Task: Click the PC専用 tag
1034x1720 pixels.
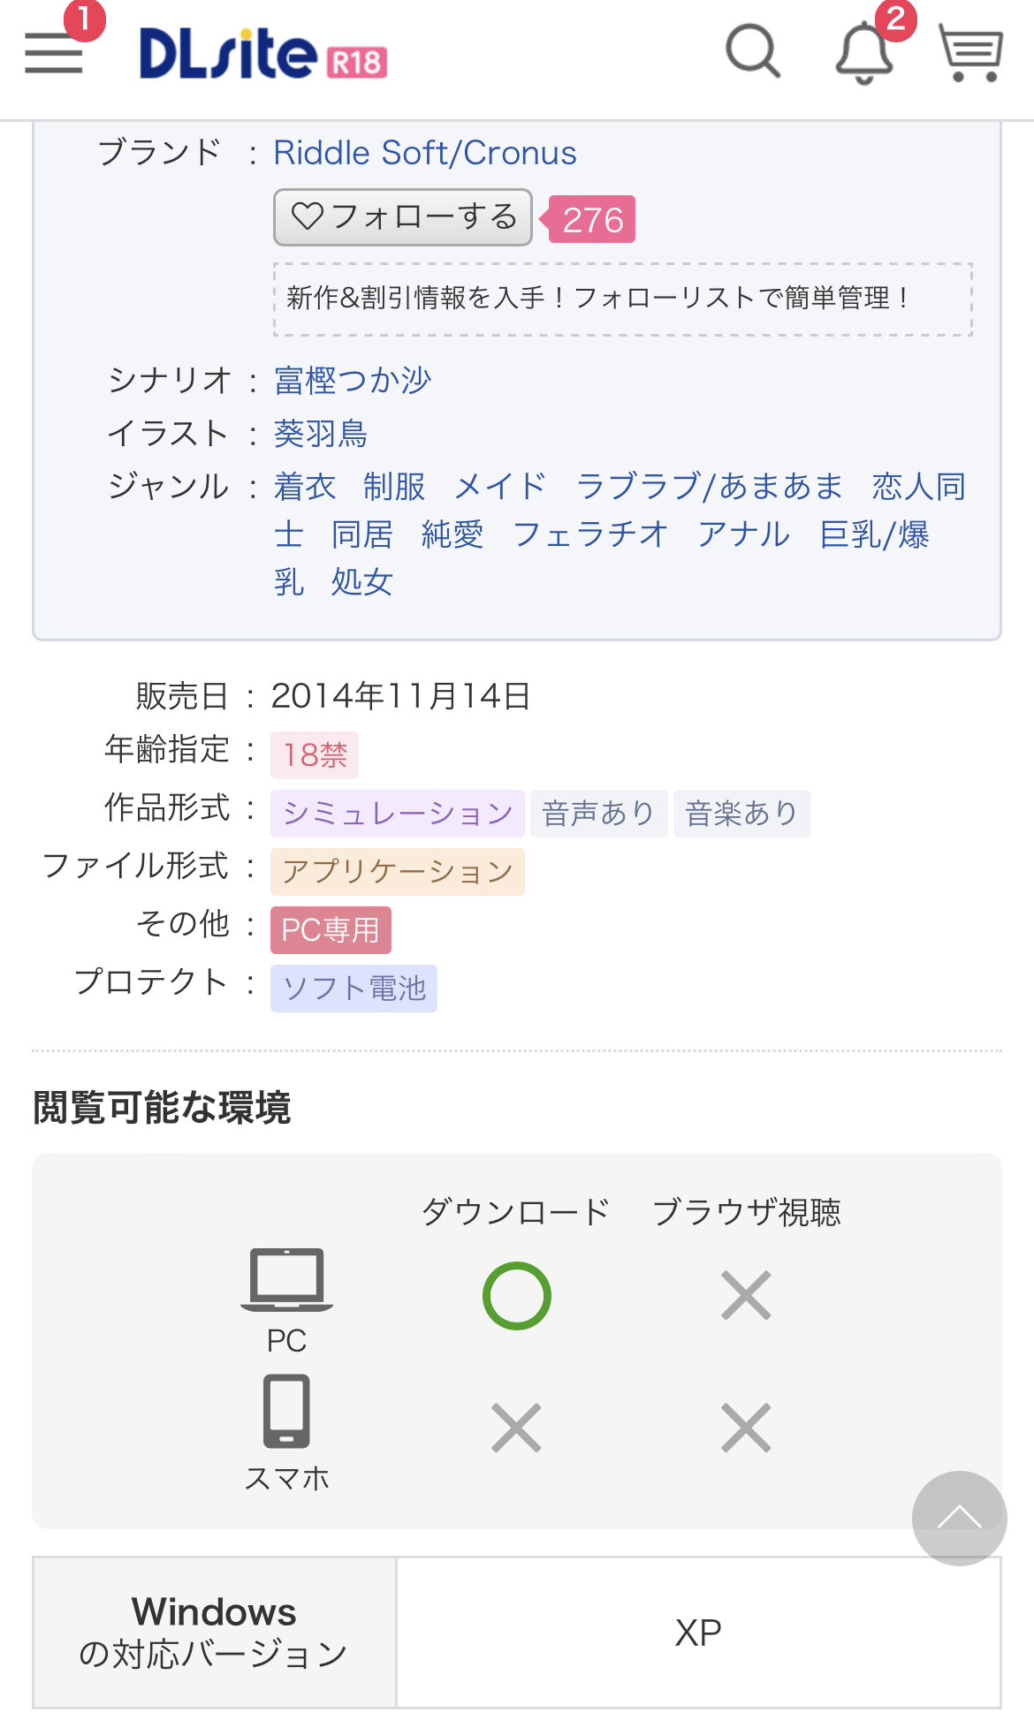Action: click(331, 930)
